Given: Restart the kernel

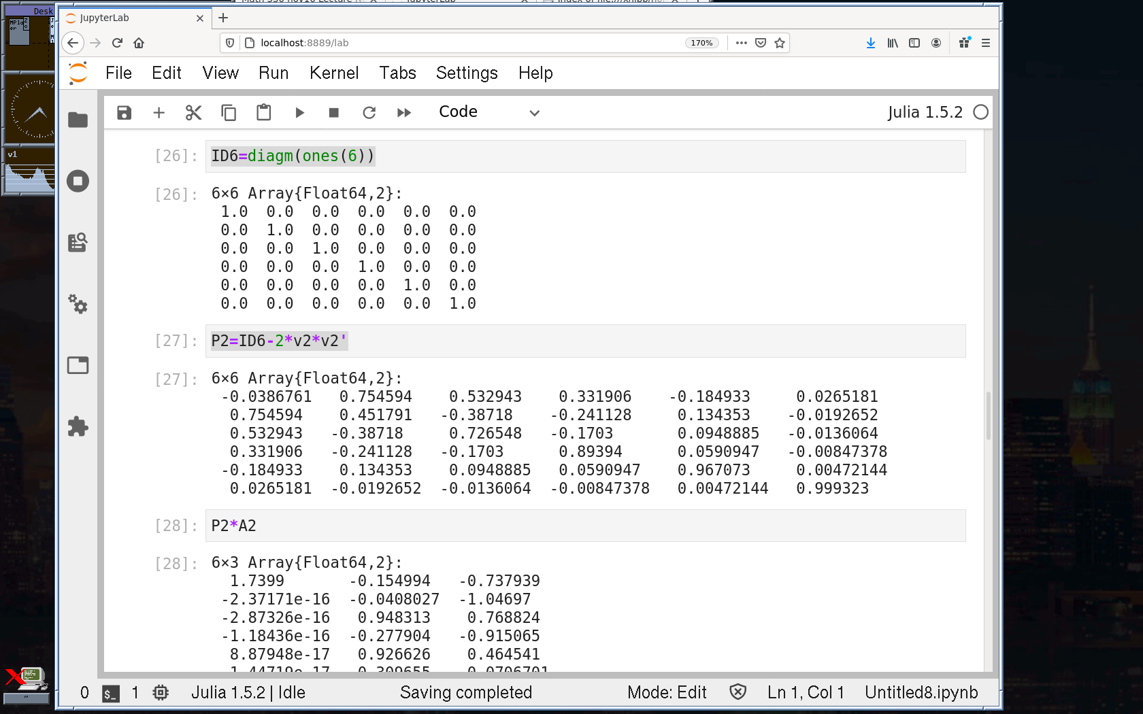Looking at the screenshot, I should tap(369, 113).
